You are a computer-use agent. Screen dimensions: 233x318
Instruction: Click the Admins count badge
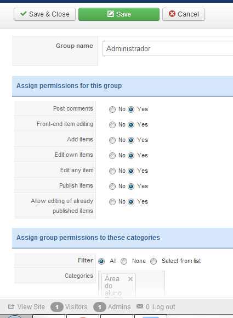pyautogui.click(x=100, y=307)
